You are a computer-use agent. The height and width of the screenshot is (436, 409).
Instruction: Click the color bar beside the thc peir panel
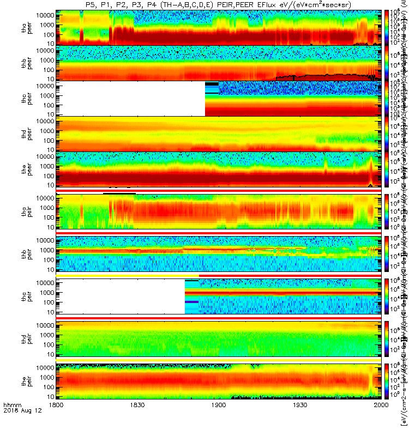387,296
